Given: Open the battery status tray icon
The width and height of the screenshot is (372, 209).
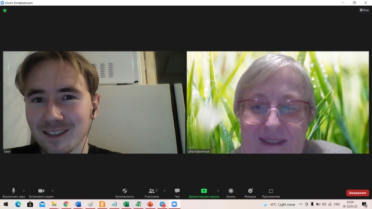Looking at the screenshot, I should (318, 204).
